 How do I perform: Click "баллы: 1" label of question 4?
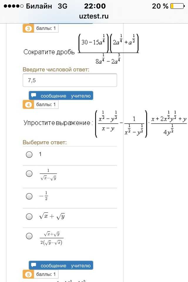pos(46,105)
